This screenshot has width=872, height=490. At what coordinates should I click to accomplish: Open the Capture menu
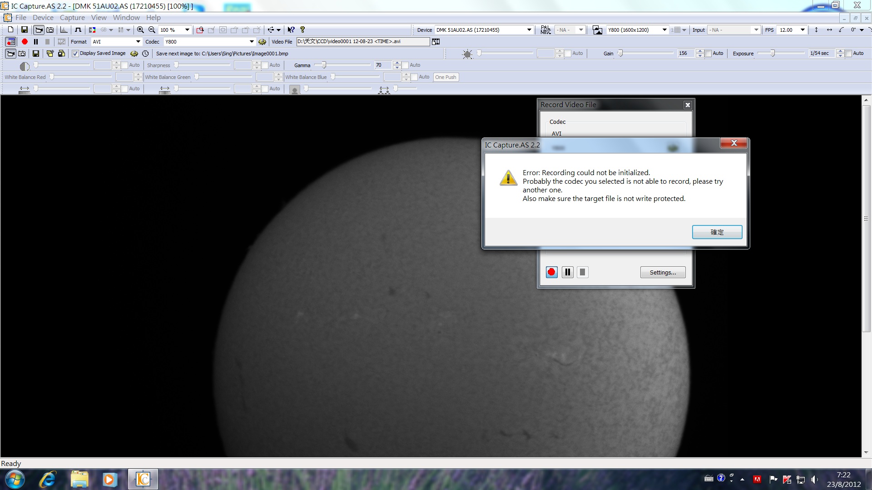pyautogui.click(x=72, y=18)
